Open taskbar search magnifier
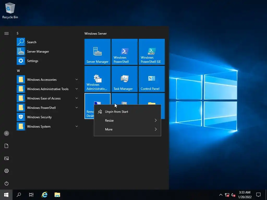Image resolution: width=267 pixels, height=200 pixels. pos(19,195)
